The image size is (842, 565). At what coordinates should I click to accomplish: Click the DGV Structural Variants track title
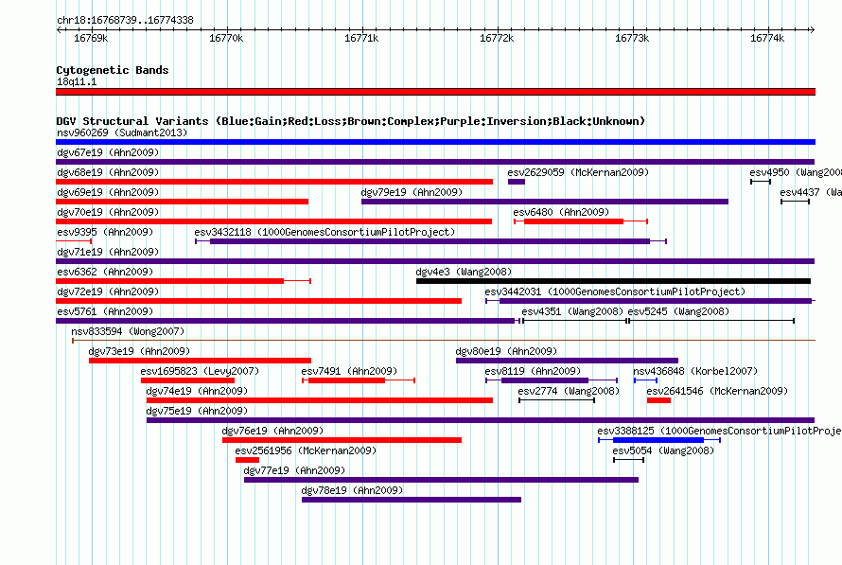tap(351, 121)
